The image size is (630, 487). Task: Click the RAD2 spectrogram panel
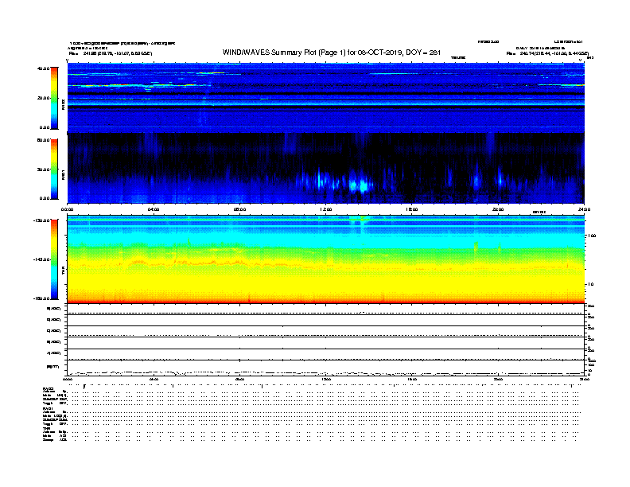click(326, 98)
